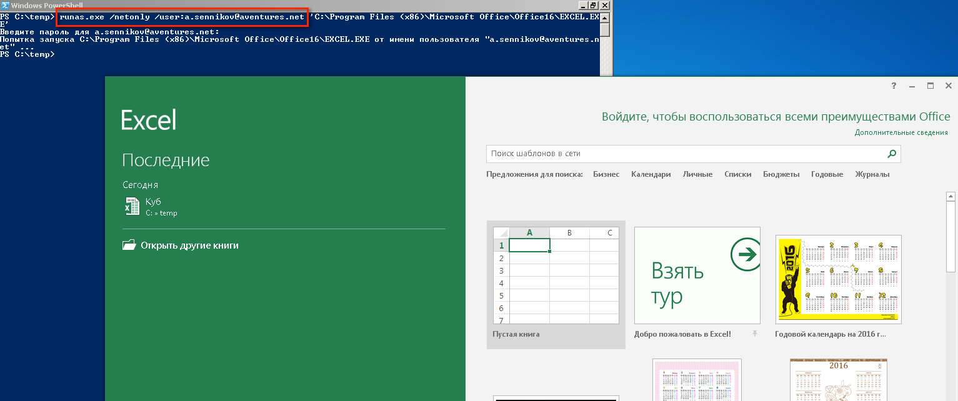Select the Календари suggested search

click(651, 174)
